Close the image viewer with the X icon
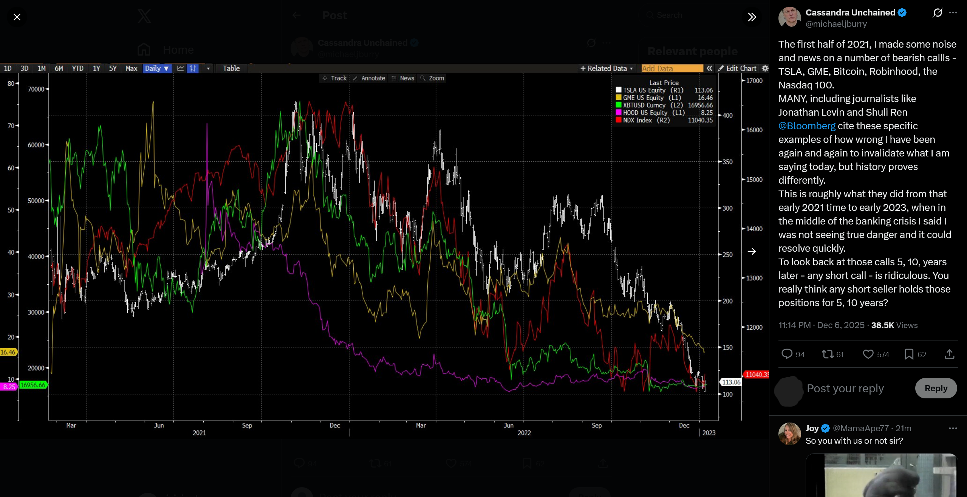The height and width of the screenshot is (497, 967). pyautogui.click(x=17, y=17)
